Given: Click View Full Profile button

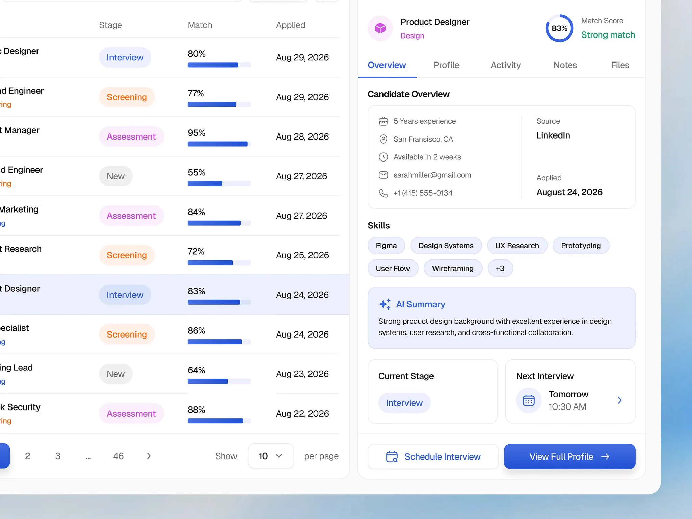Looking at the screenshot, I should point(570,456).
